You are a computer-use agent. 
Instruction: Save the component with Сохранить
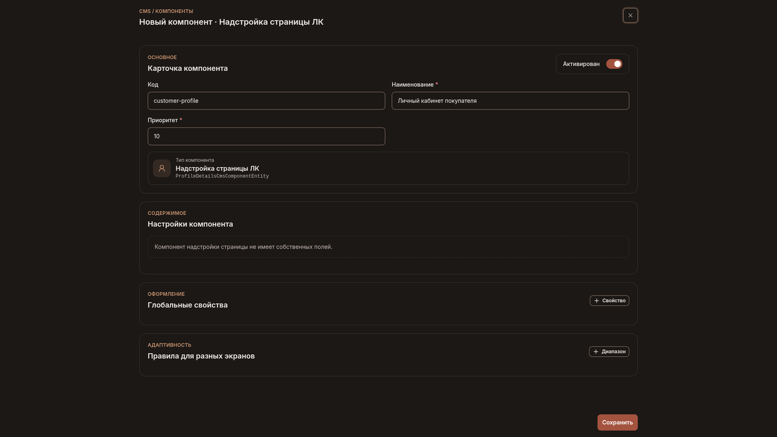(617, 422)
